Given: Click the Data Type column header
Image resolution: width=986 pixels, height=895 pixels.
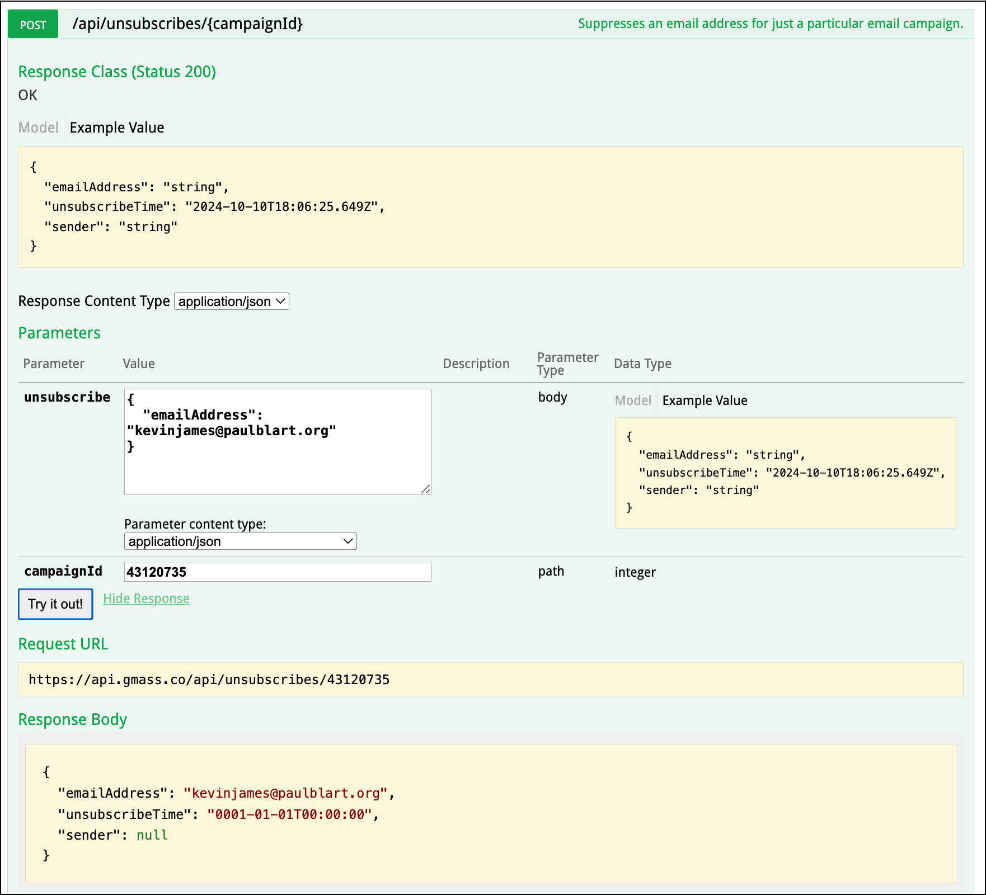Looking at the screenshot, I should (x=642, y=364).
